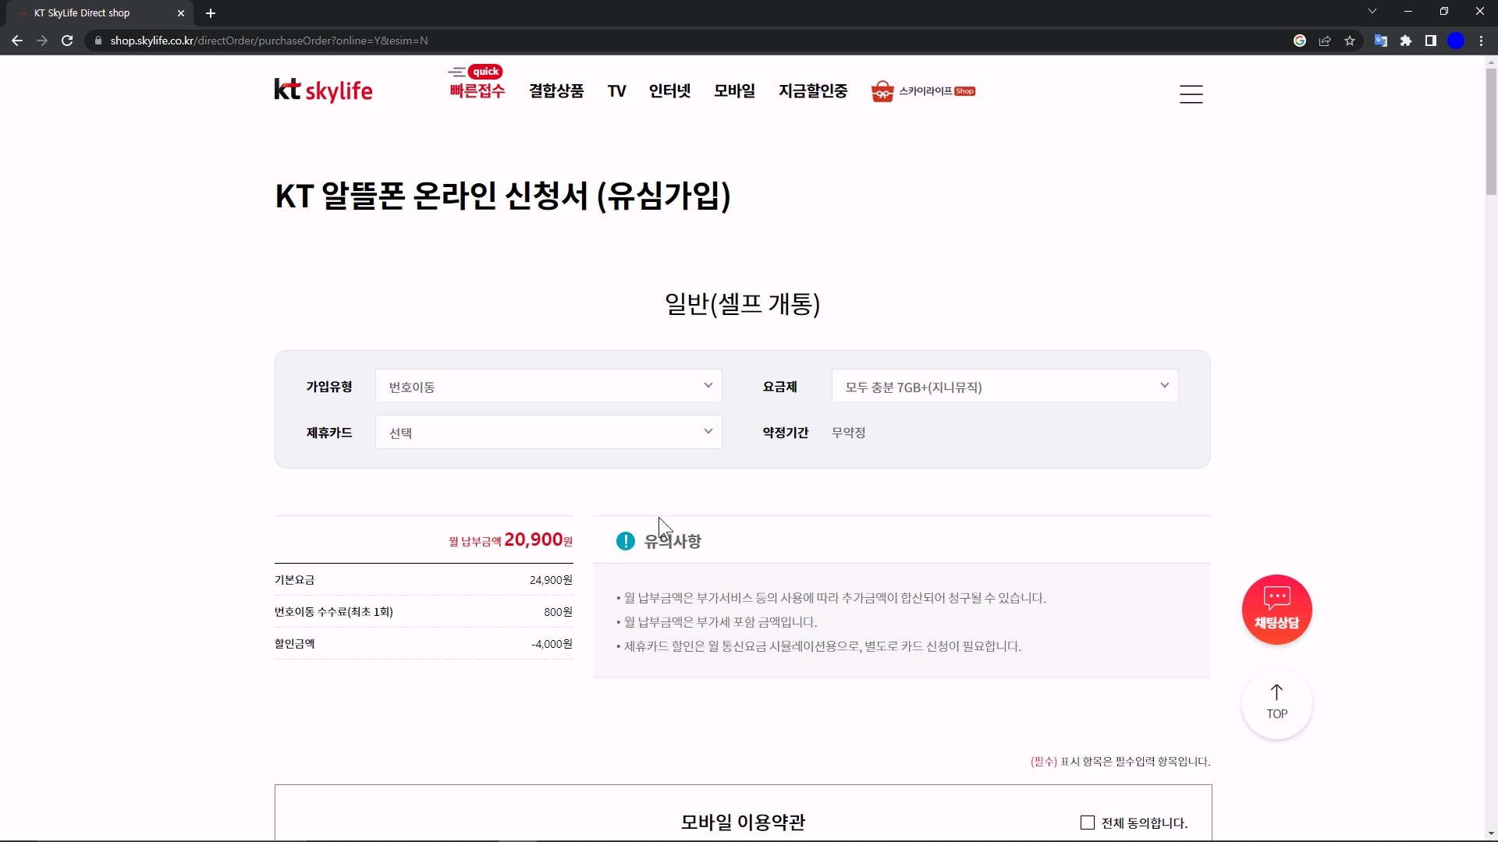Image resolution: width=1498 pixels, height=842 pixels.
Task: Click the page share icon in address bar
Action: click(x=1325, y=41)
